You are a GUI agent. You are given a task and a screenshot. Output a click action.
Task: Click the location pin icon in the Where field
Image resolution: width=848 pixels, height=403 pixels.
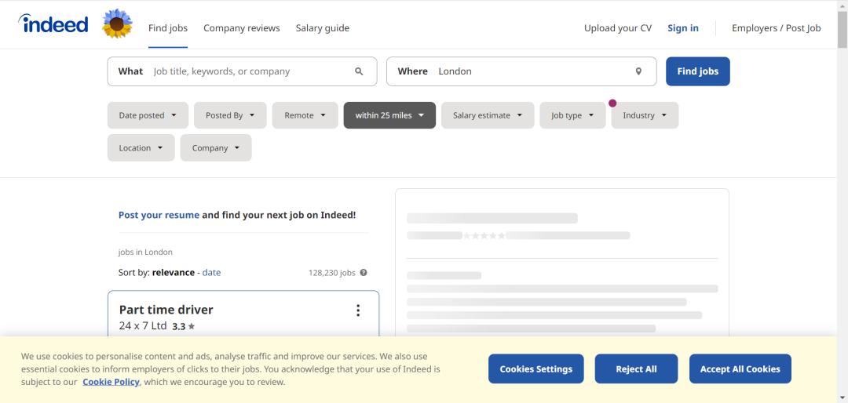(x=638, y=71)
